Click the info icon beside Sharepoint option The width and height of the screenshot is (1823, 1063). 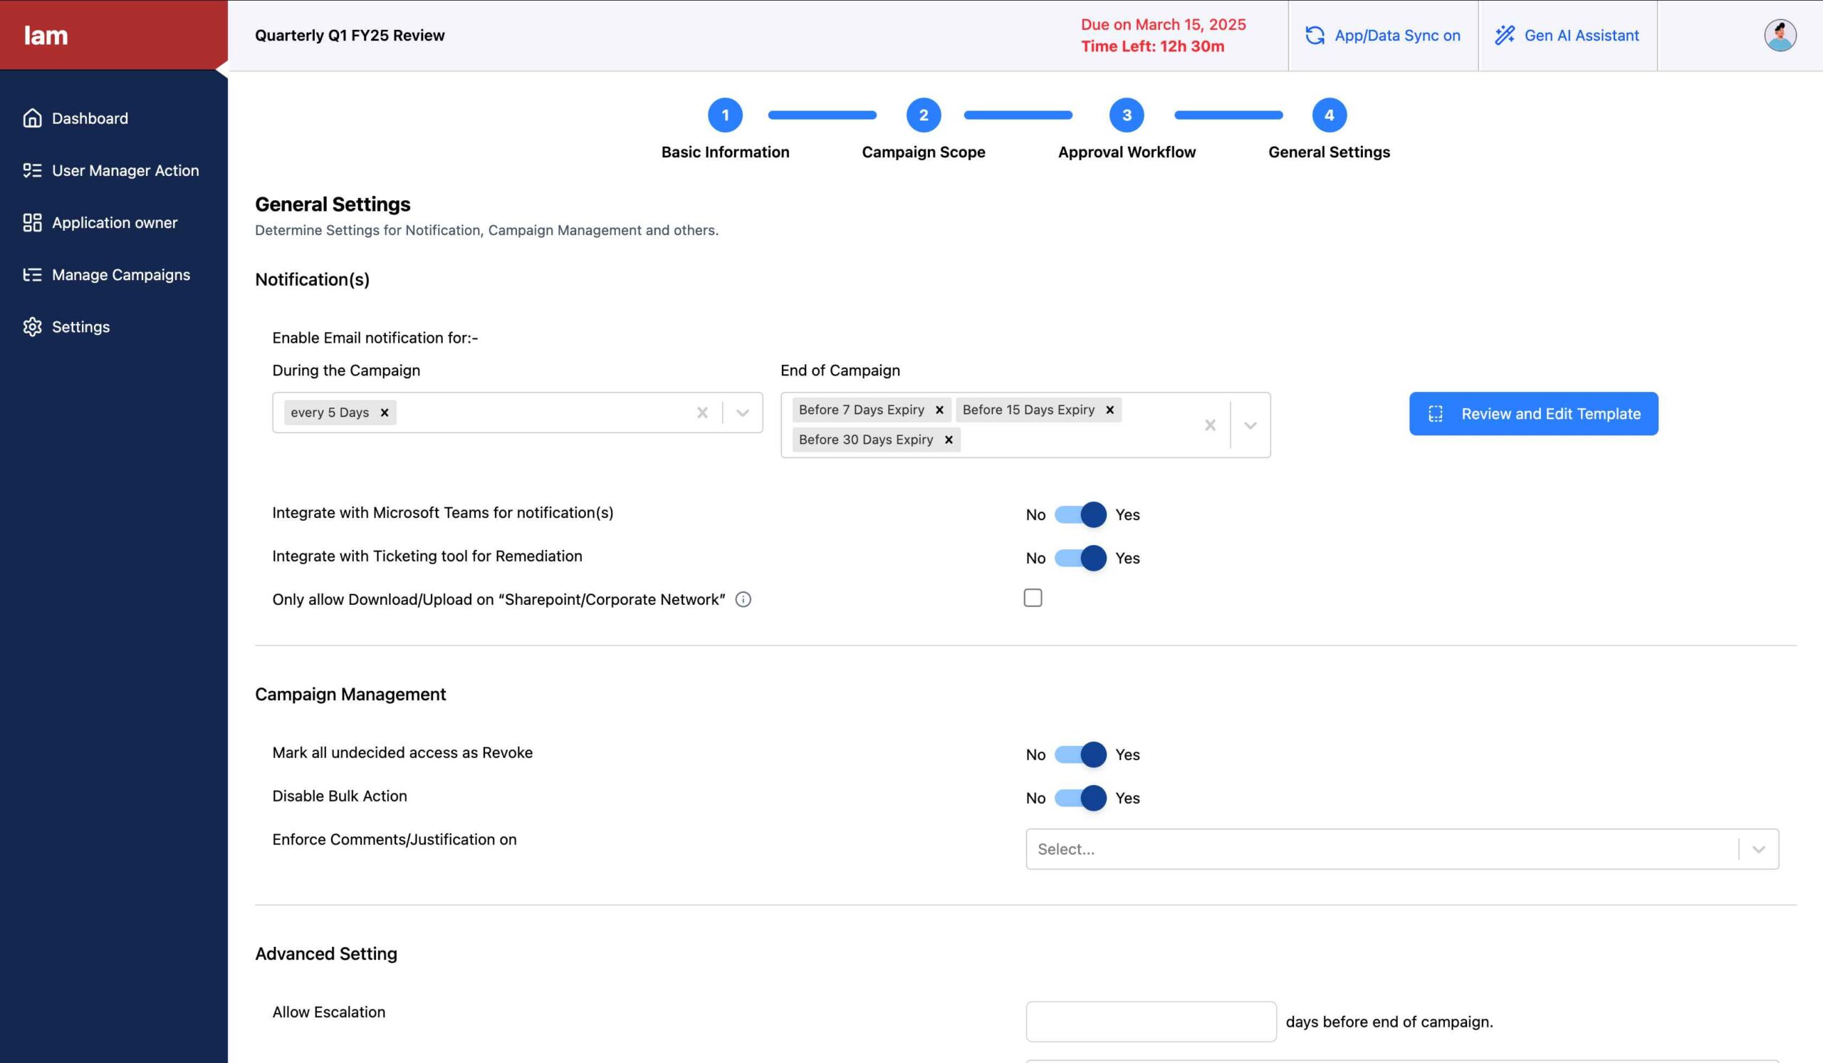[743, 599]
